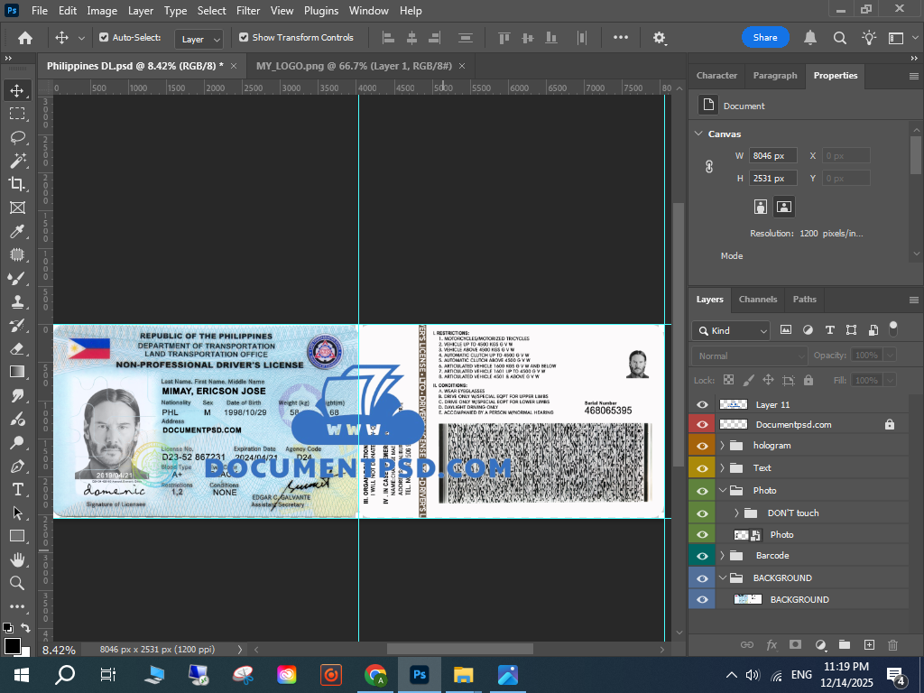The width and height of the screenshot is (924, 693).
Task: Click the delete layer trash icon
Action: point(893,644)
